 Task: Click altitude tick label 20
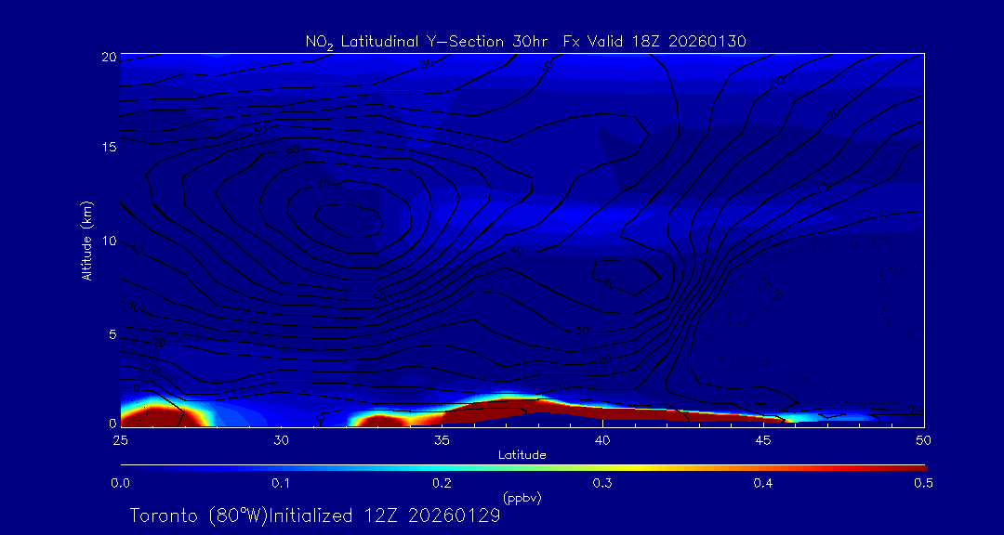pos(109,57)
